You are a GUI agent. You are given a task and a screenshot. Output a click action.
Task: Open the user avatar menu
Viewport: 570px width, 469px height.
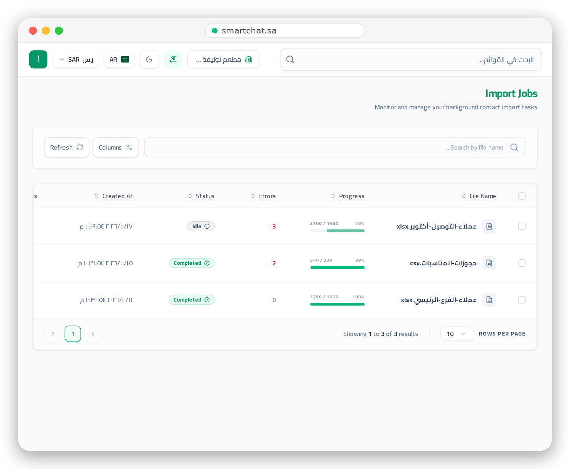38,59
